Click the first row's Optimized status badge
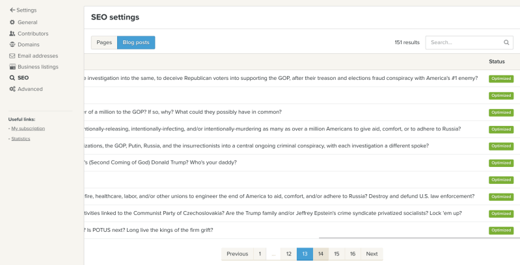This screenshot has width=520, height=265. (501, 79)
